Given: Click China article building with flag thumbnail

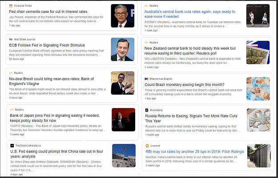Looking at the screenshot, I should tap(124, 155).
